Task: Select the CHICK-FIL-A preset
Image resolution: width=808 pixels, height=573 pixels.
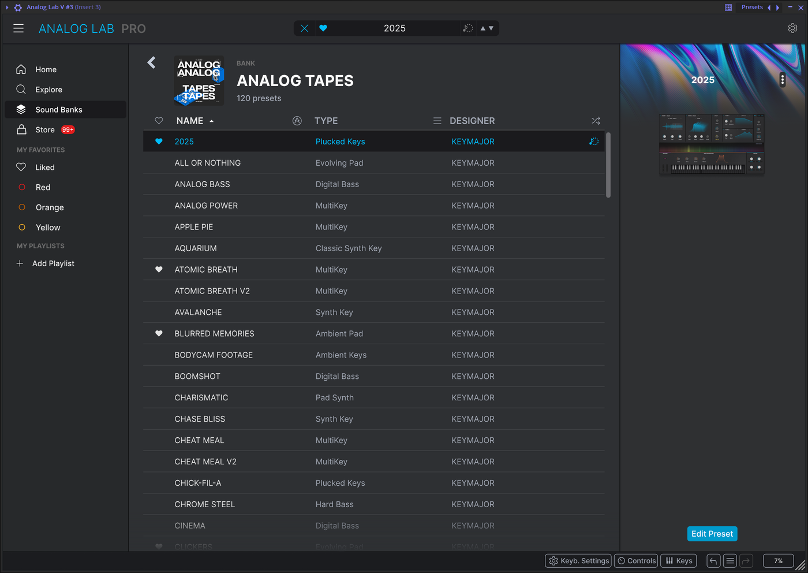Action: 374,483
